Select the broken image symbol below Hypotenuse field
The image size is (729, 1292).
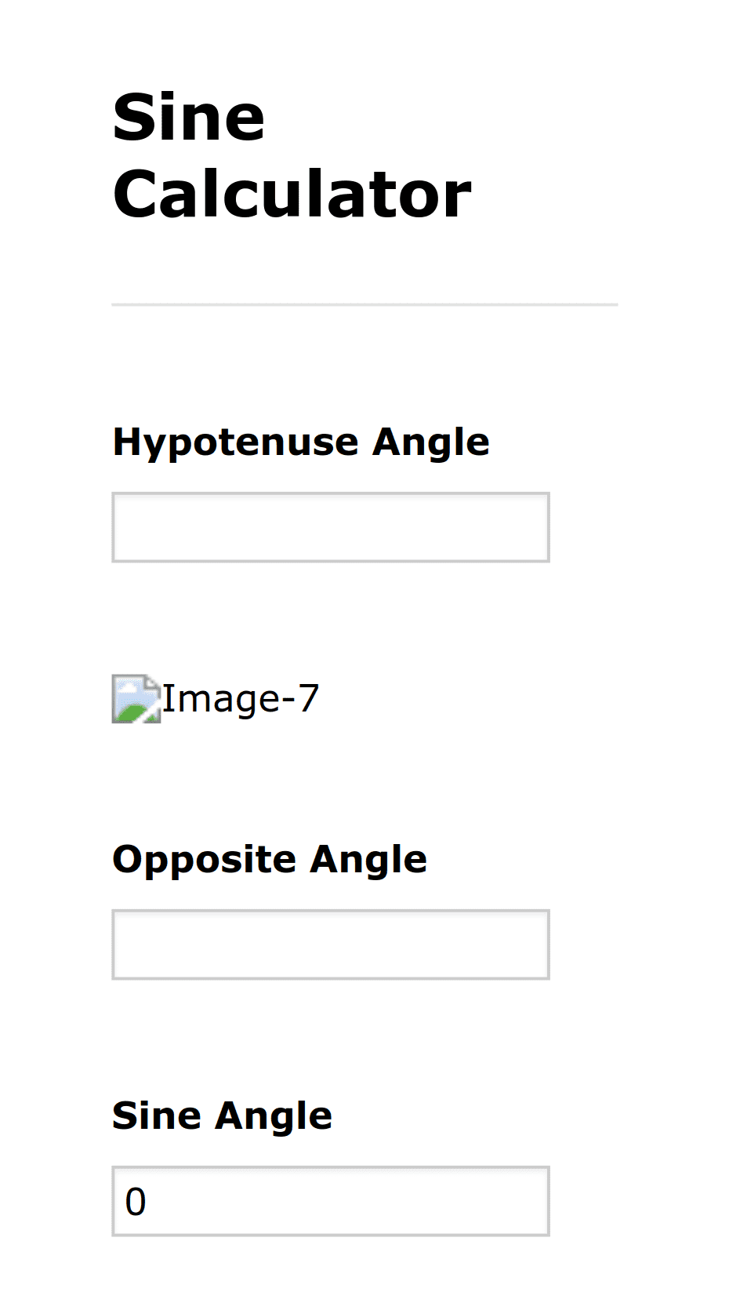pos(135,698)
